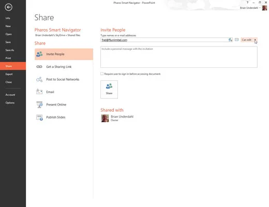The height and width of the screenshot is (207, 269).
Task: Go to Save As in sidebar
Action: [x=10, y=50]
